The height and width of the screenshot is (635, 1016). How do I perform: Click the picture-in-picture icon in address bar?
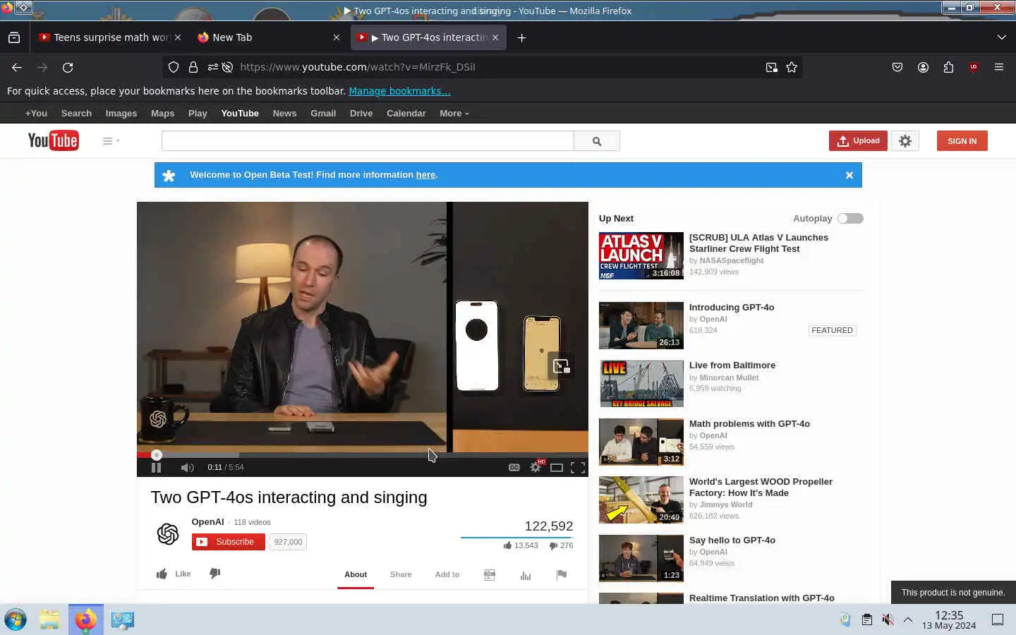point(771,68)
